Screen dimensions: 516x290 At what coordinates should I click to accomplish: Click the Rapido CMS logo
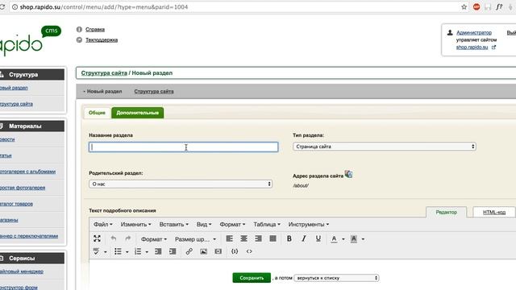31,41
